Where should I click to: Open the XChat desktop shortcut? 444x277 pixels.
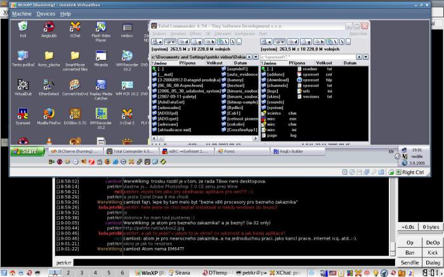pyautogui.click(x=75, y=29)
